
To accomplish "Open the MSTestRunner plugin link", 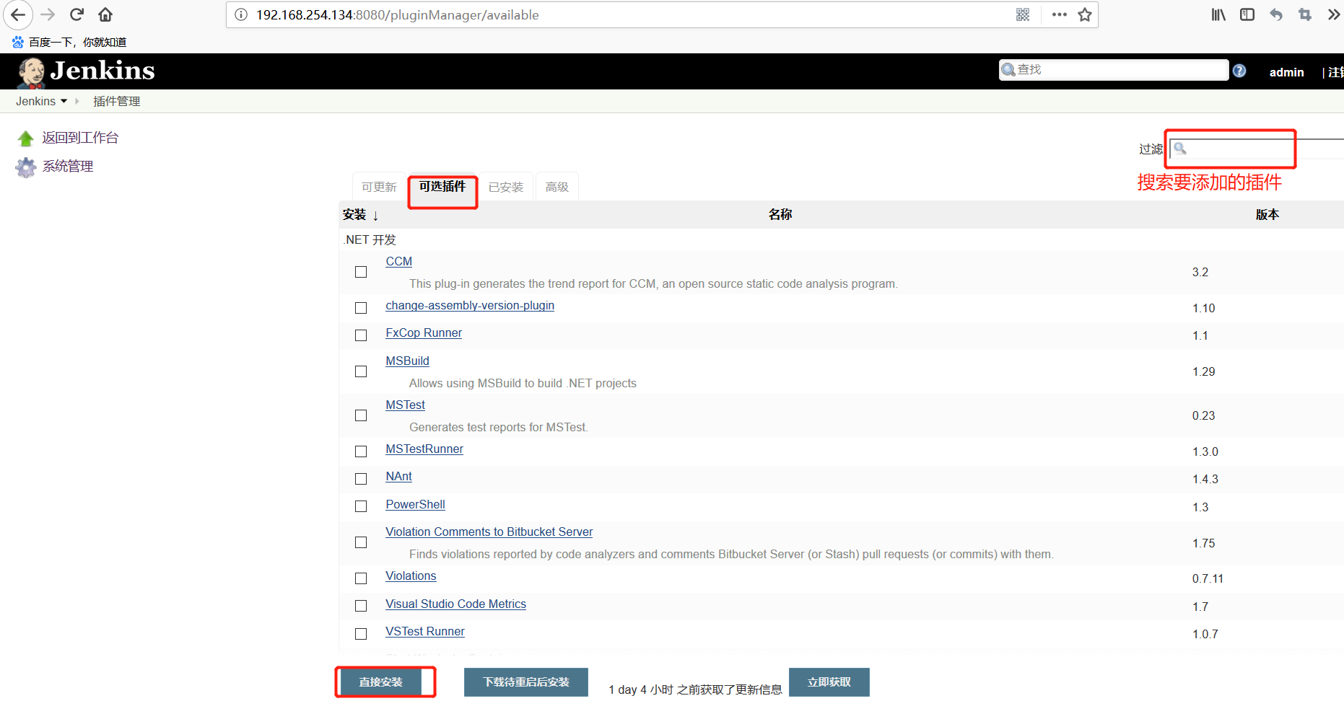I will click(x=424, y=449).
